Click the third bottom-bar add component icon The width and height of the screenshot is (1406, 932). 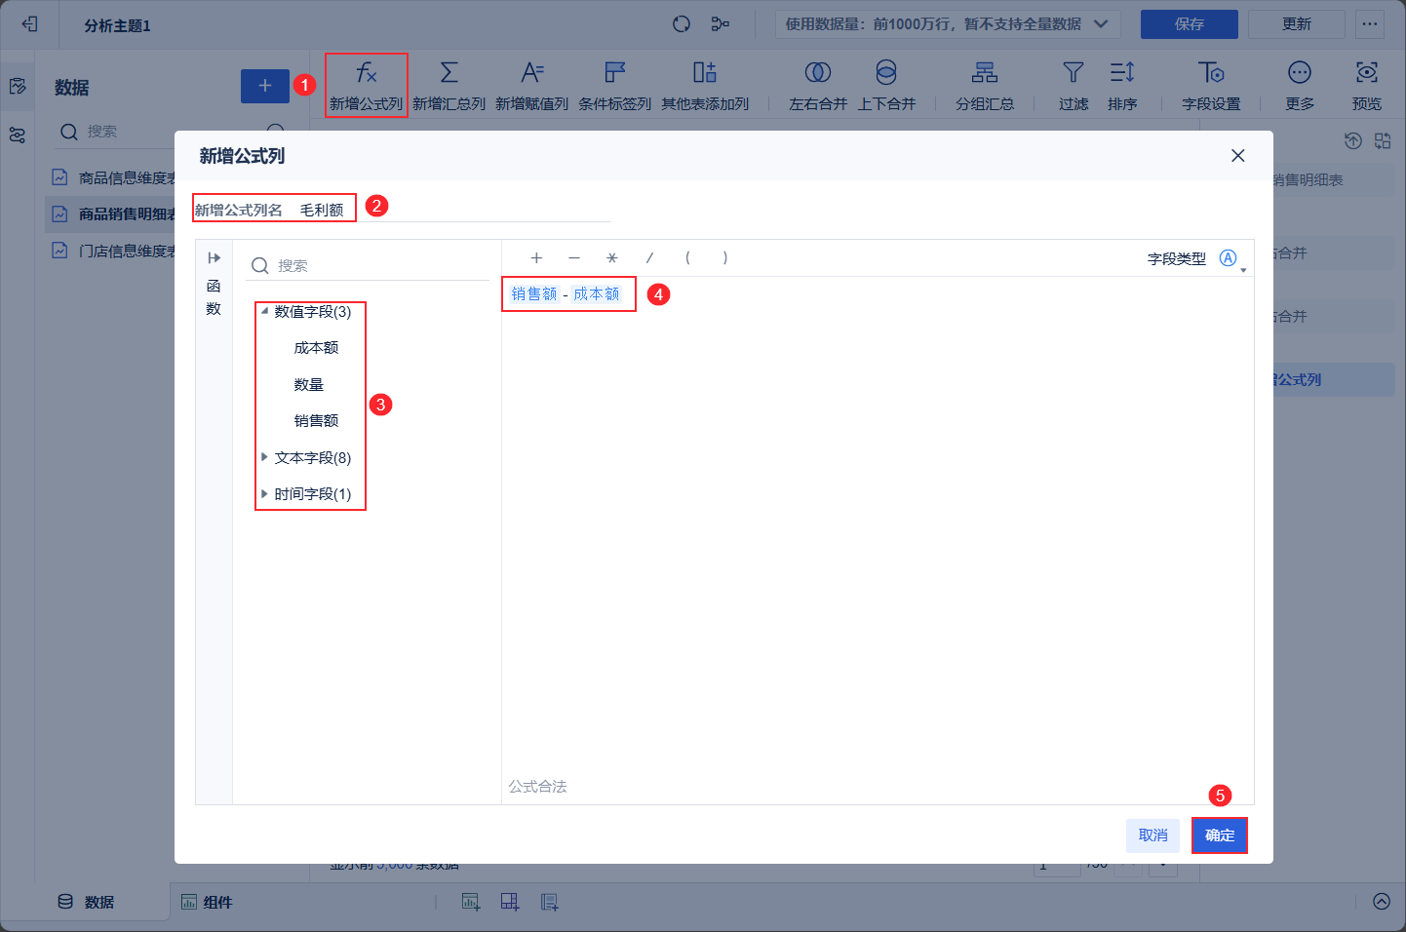point(550,902)
